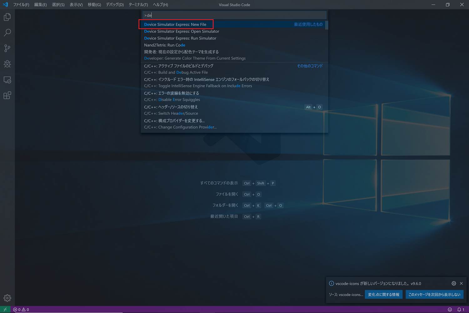Select Nand2Tetris: Run Code command
The image size is (469, 313).
click(x=233, y=45)
